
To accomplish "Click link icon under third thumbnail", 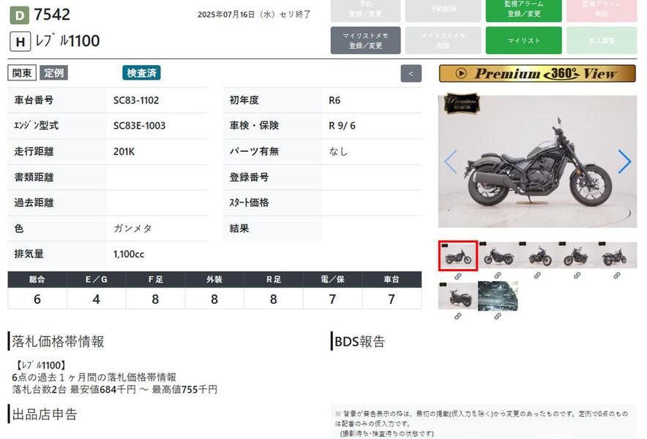I will pos(537,275).
